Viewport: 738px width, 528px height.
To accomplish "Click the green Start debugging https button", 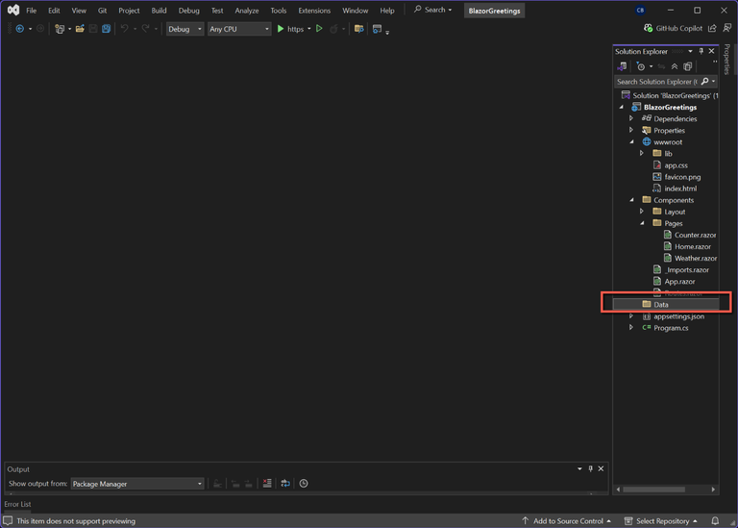I will pos(282,29).
